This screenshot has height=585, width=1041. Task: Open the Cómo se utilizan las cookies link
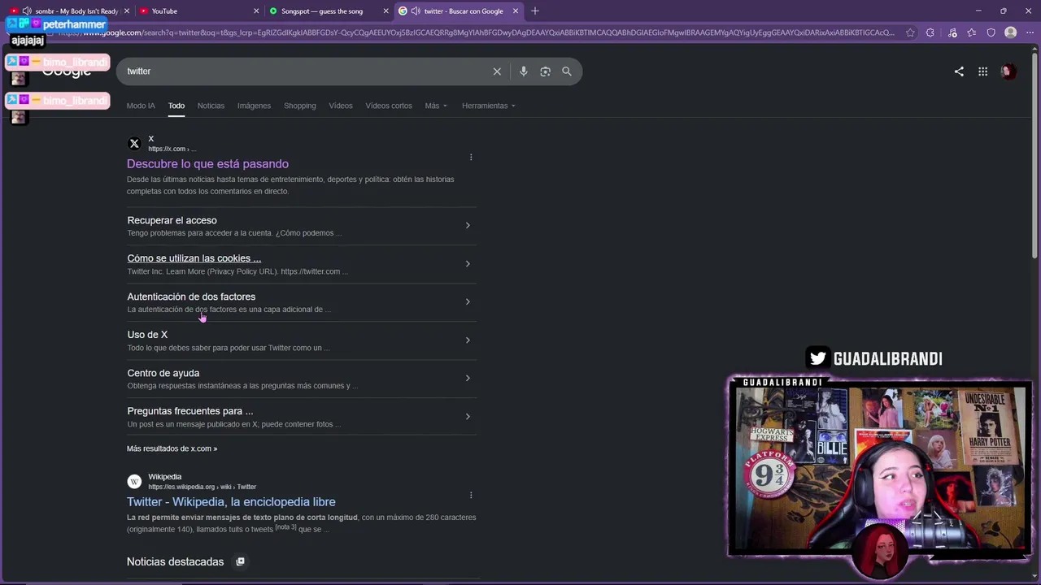(x=194, y=258)
